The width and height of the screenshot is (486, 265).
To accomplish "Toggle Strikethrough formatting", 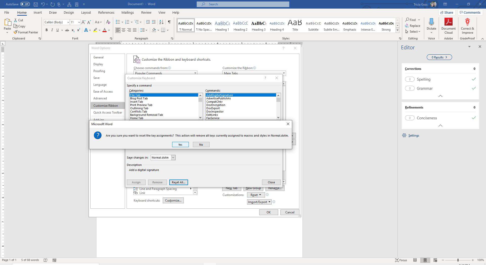I will point(67,30).
